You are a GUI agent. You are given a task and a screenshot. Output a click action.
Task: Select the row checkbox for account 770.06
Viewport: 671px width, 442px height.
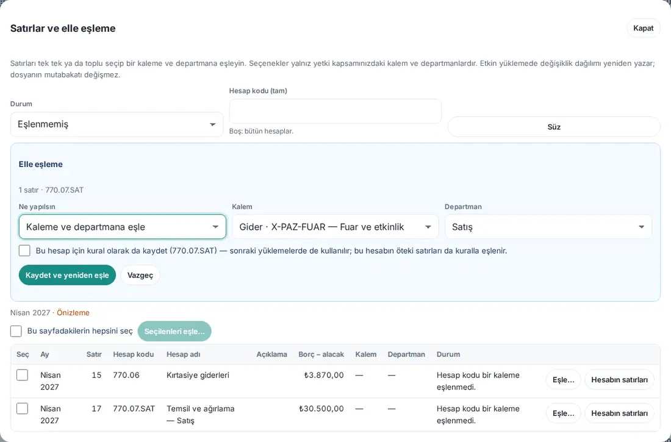coord(22,376)
